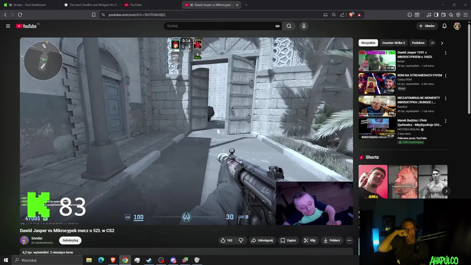Open options menu for NIEZAPOMINALNE MOMENTY video
The width and height of the screenshot is (471, 265).
pyautogui.click(x=446, y=98)
